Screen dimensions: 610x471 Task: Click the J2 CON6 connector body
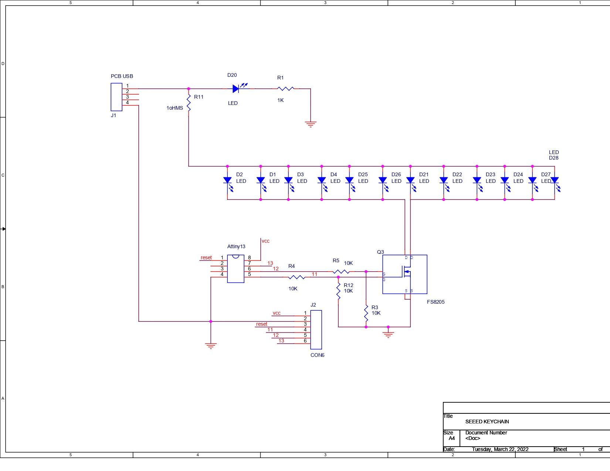[316, 330]
